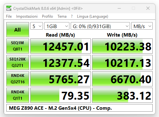Open the ? help menu
Image resolution: width=159 pixels, height=117 pixels.
[x=72, y=16]
